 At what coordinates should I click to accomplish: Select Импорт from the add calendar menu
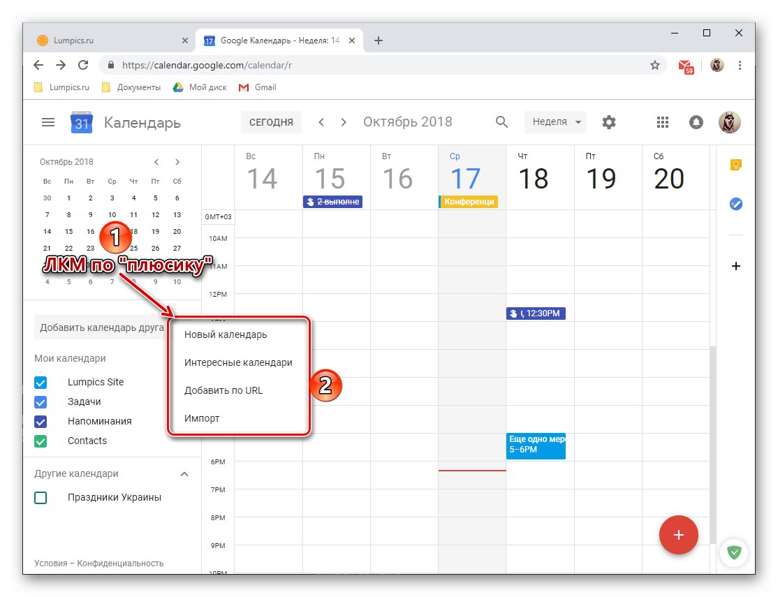pos(202,418)
